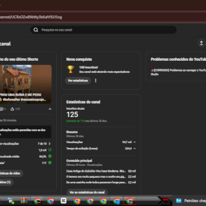Open 'O terreno era muito pequeno' video
The image size is (206, 206).
[x=101, y=177]
